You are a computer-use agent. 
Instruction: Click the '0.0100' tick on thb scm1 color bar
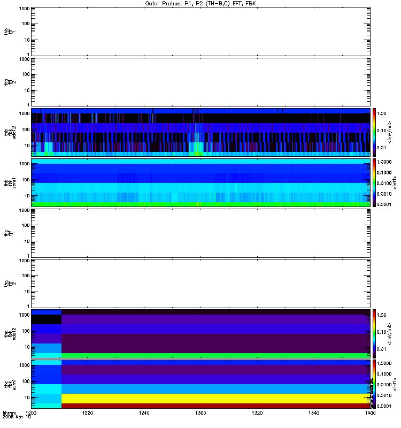384,183
